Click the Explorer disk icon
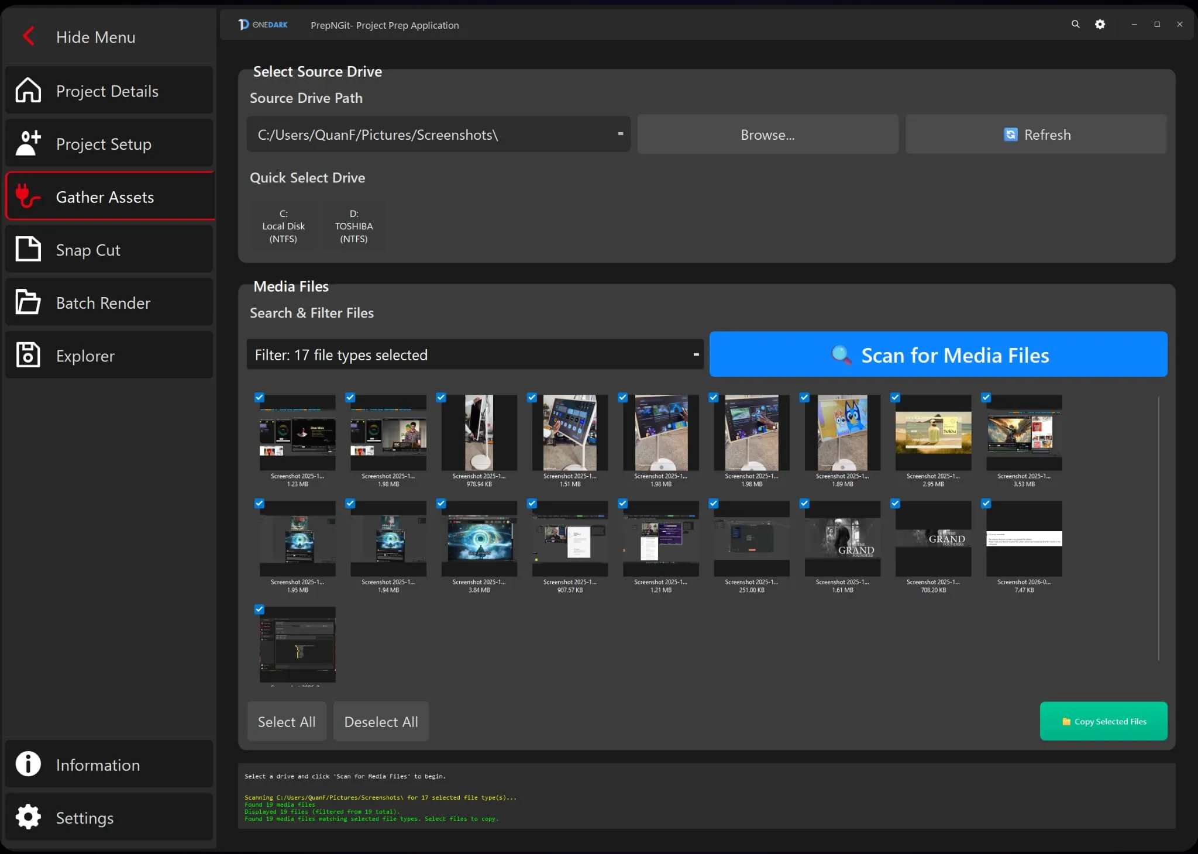This screenshot has height=854, width=1198. tap(28, 355)
